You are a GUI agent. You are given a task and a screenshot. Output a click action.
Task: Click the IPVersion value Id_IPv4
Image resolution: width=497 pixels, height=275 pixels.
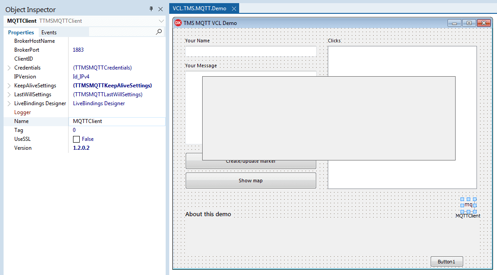[81, 77]
